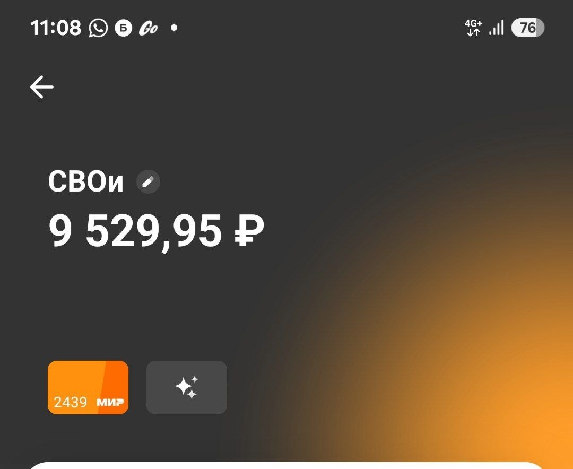Viewport: 573px width, 469px height.
Task: Go back using the arrow icon
Action: (x=42, y=87)
